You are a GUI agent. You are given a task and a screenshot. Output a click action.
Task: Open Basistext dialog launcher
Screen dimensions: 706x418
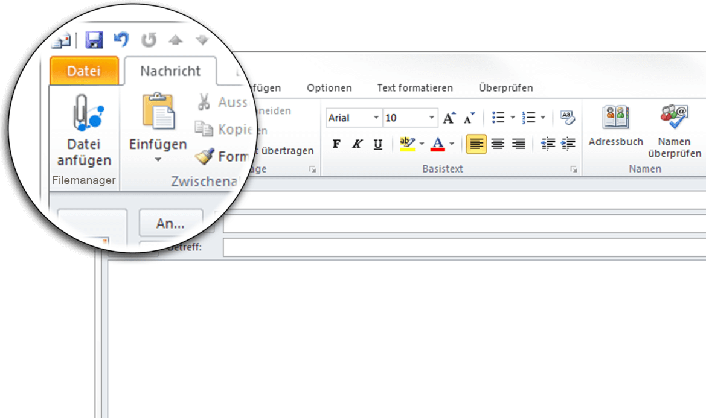pos(574,169)
